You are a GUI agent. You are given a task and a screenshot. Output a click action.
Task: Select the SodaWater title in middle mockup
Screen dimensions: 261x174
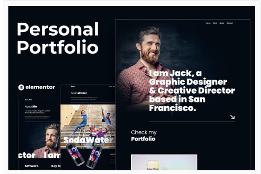(79, 93)
